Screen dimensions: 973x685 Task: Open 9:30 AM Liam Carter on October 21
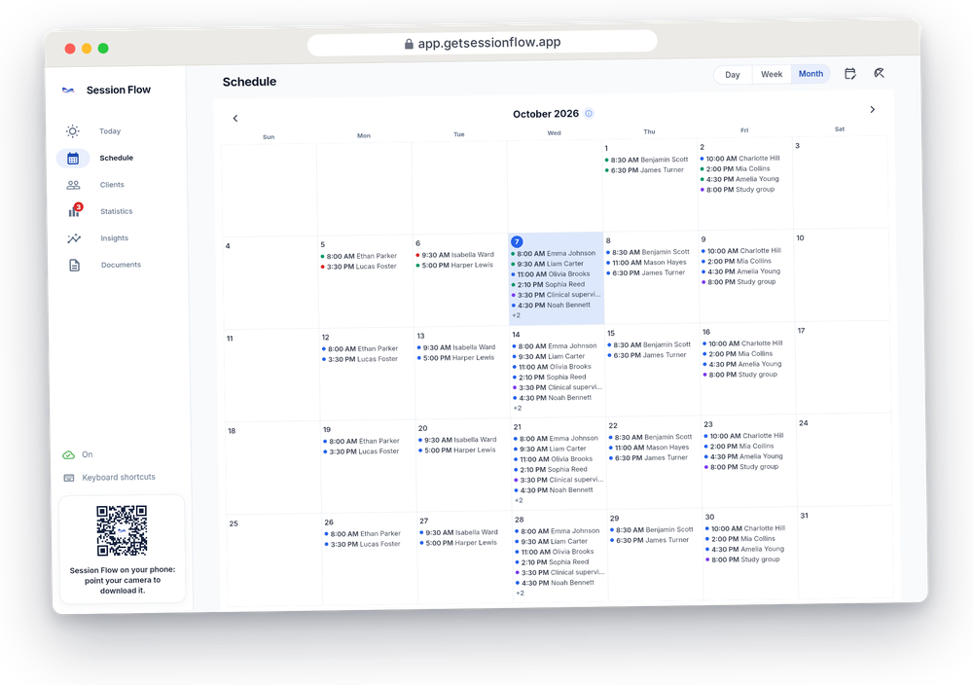[550, 449]
